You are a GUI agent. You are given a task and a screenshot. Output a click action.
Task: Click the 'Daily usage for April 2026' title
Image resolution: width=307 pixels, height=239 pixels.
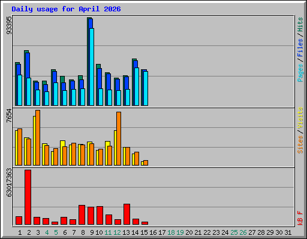[x=66, y=9]
